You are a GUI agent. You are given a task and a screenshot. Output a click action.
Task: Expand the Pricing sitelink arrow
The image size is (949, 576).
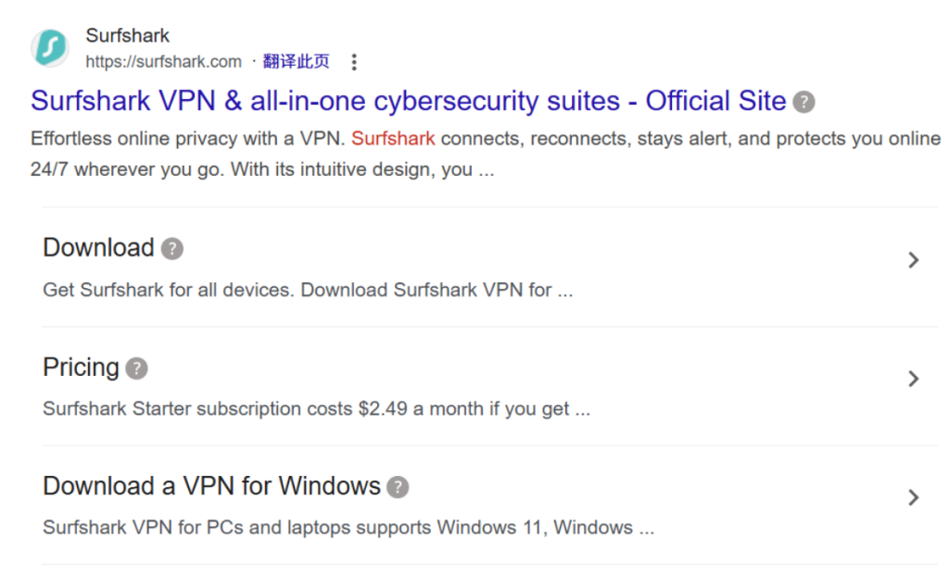[913, 379]
